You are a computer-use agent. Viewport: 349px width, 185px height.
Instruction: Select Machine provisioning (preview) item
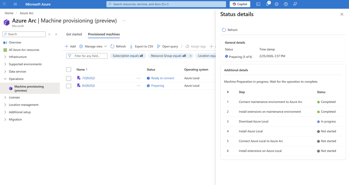(x=30, y=88)
